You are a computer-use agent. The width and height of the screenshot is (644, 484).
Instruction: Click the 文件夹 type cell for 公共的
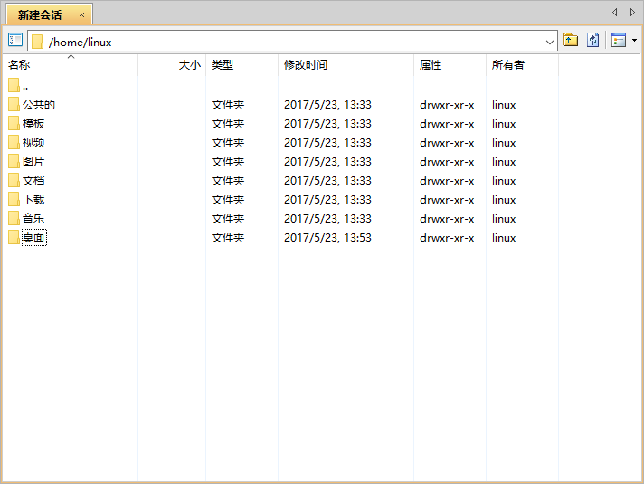click(x=228, y=105)
